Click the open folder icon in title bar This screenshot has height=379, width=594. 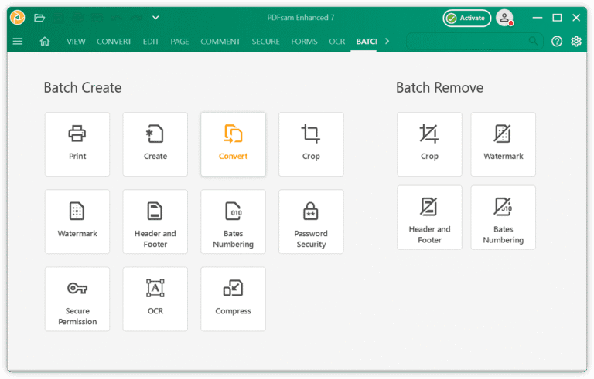click(39, 18)
